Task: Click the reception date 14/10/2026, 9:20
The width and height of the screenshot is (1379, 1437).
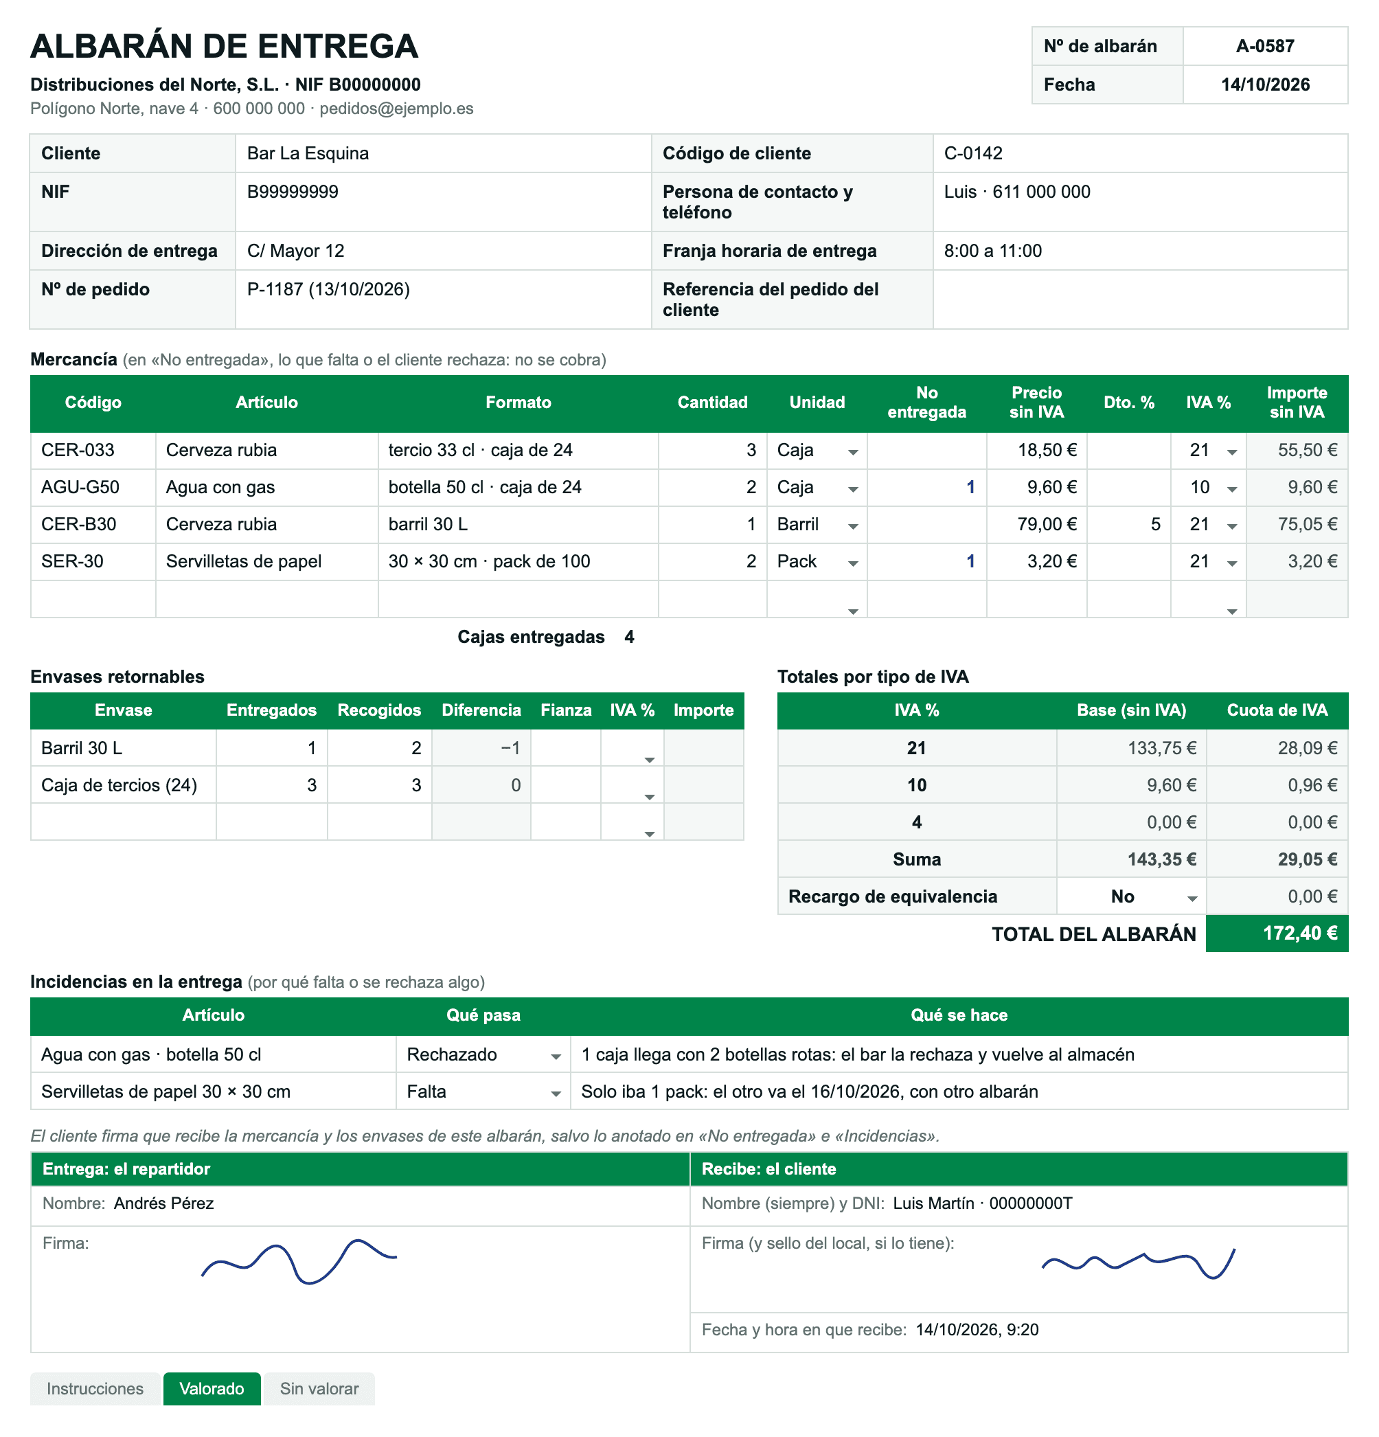Action: click(977, 1329)
